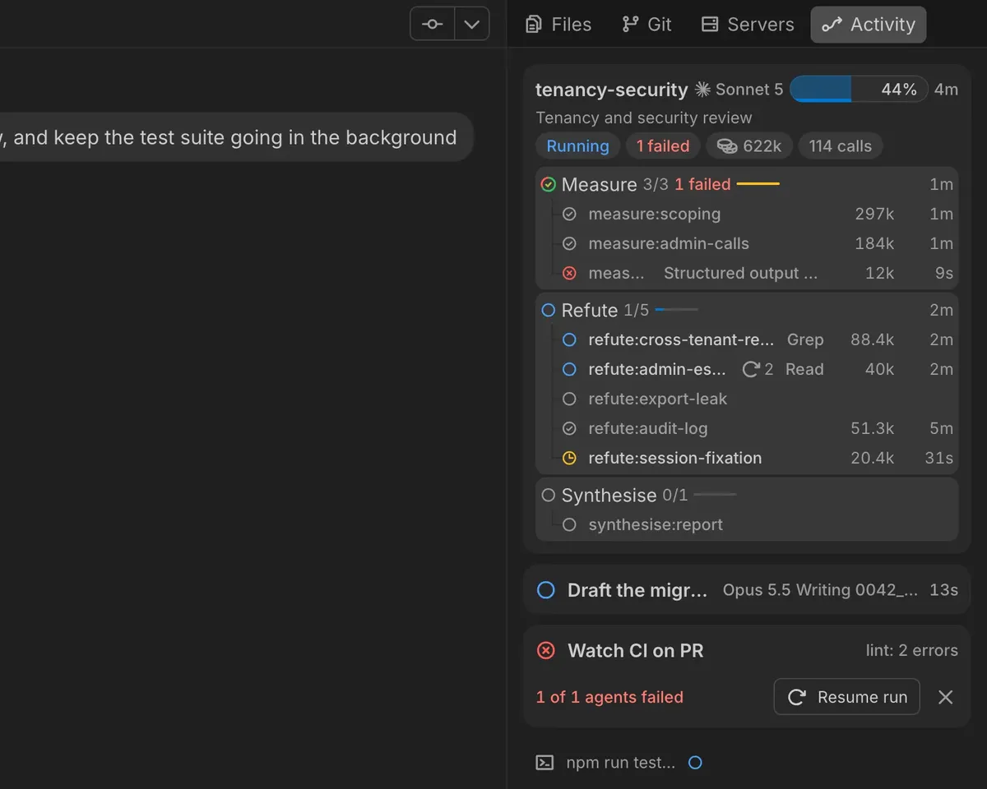Click the Refute stage running circle icon

pyautogui.click(x=549, y=310)
